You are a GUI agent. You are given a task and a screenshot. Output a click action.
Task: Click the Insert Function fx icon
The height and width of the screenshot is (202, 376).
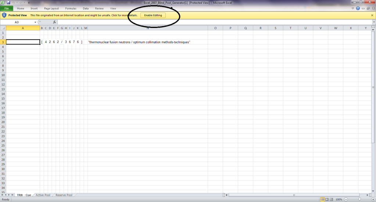pos(54,22)
